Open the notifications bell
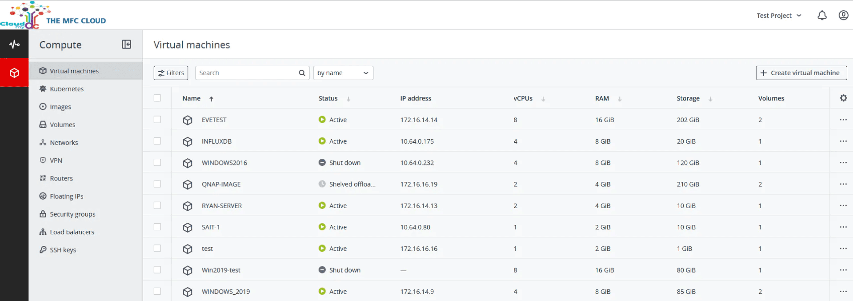853x301 pixels. pos(822,16)
